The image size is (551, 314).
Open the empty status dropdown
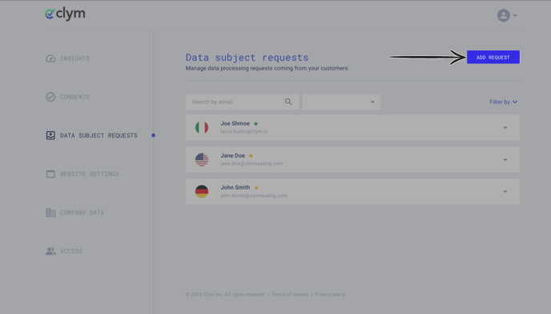pyautogui.click(x=341, y=102)
